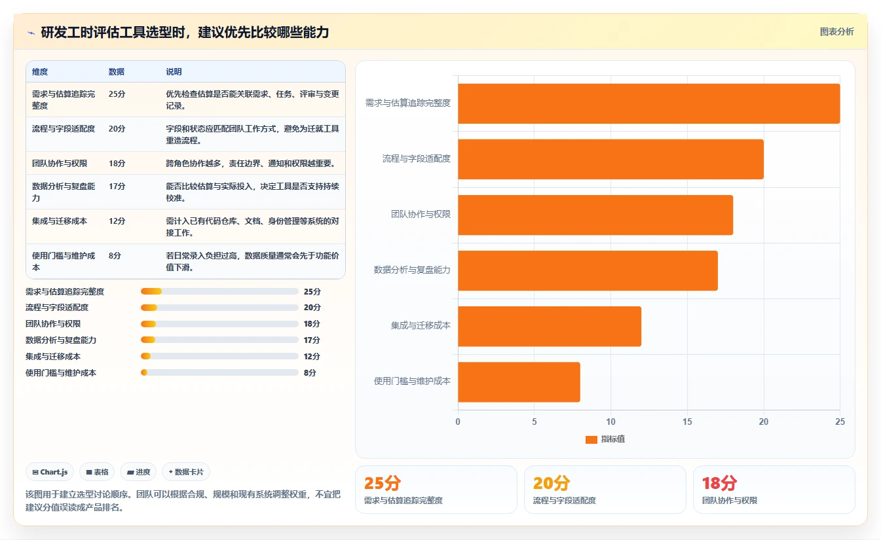Click the progress bar for 数据分析与复盘能力
Image resolution: width=881 pixels, height=540 pixels.
[219, 340]
